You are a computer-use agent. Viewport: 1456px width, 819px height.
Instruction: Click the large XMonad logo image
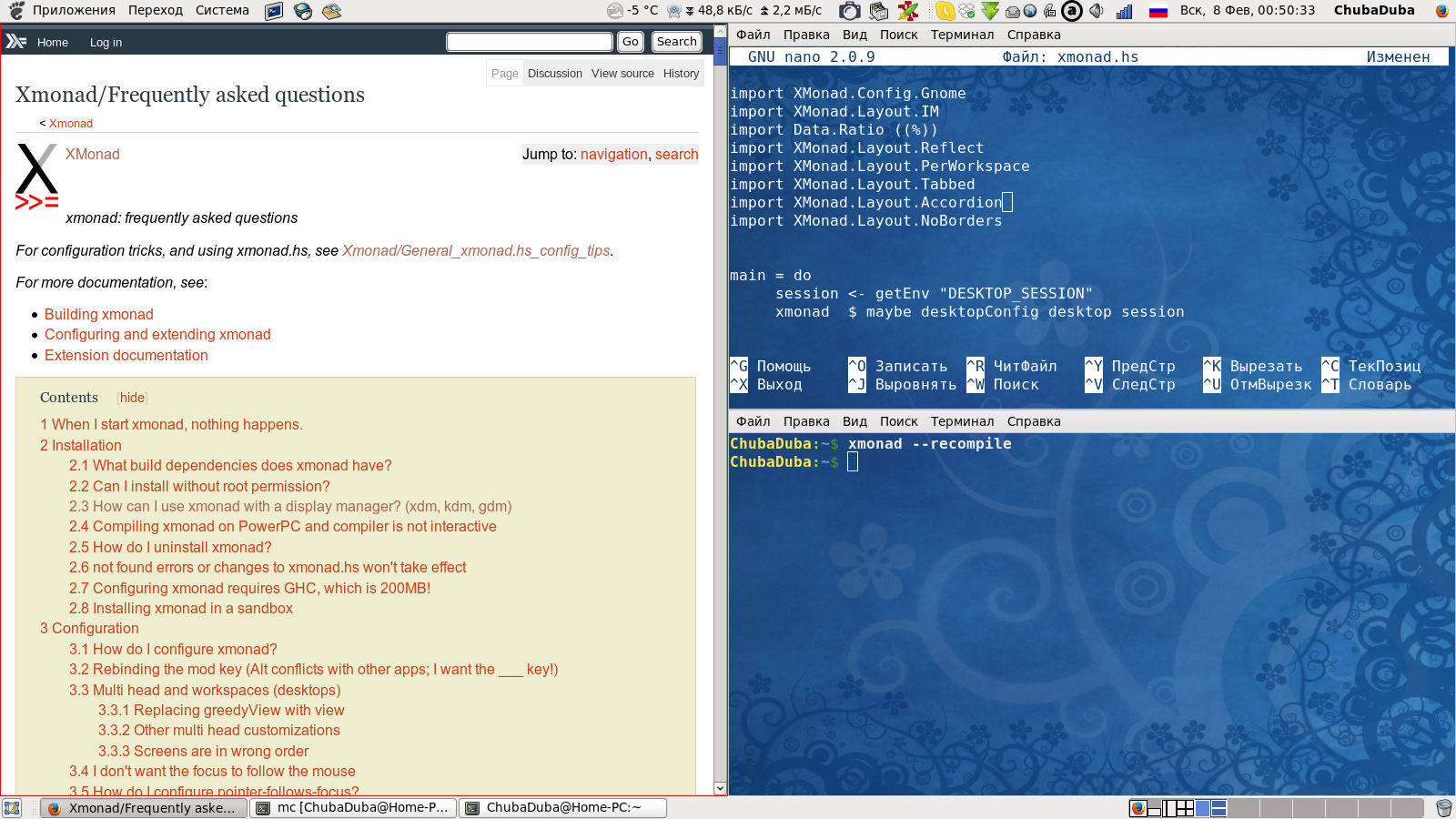(x=36, y=177)
